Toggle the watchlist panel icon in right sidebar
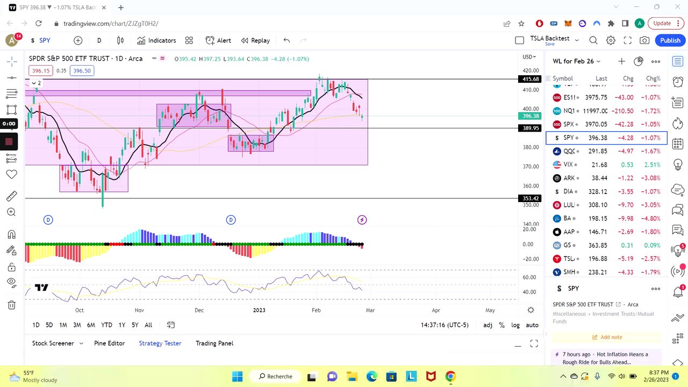Screen dimensions: 688x387 pyautogui.click(x=677, y=61)
